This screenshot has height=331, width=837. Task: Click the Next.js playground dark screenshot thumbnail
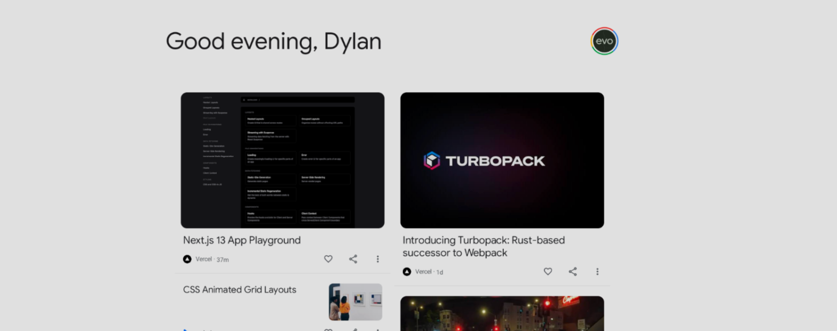pos(282,160)
